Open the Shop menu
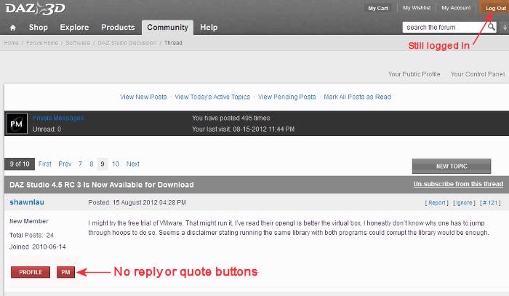 pos(39,27)
